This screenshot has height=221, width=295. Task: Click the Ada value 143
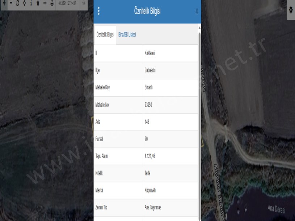(147, 122)
